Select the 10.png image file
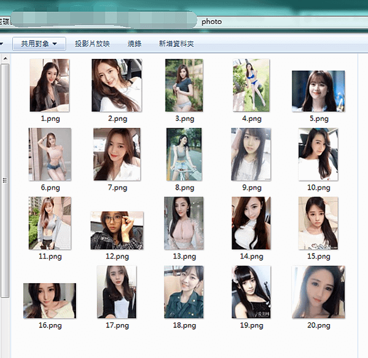Image resolution: width=368 pixels, height=358 pixels. 318,154
